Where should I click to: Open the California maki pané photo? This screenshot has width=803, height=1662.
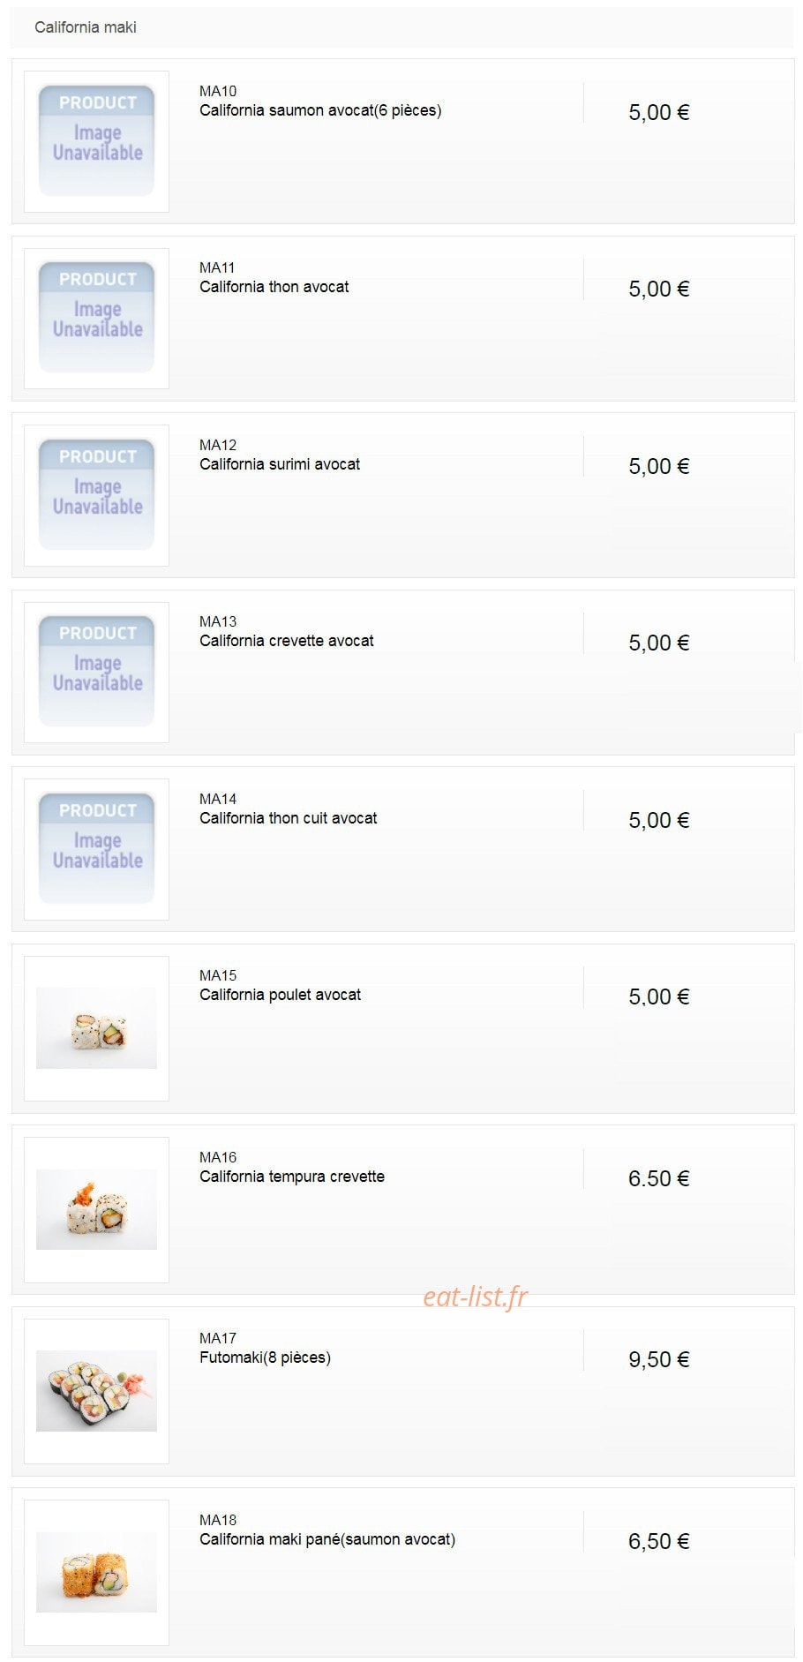pyautogui.click(x=96, y=1572)
